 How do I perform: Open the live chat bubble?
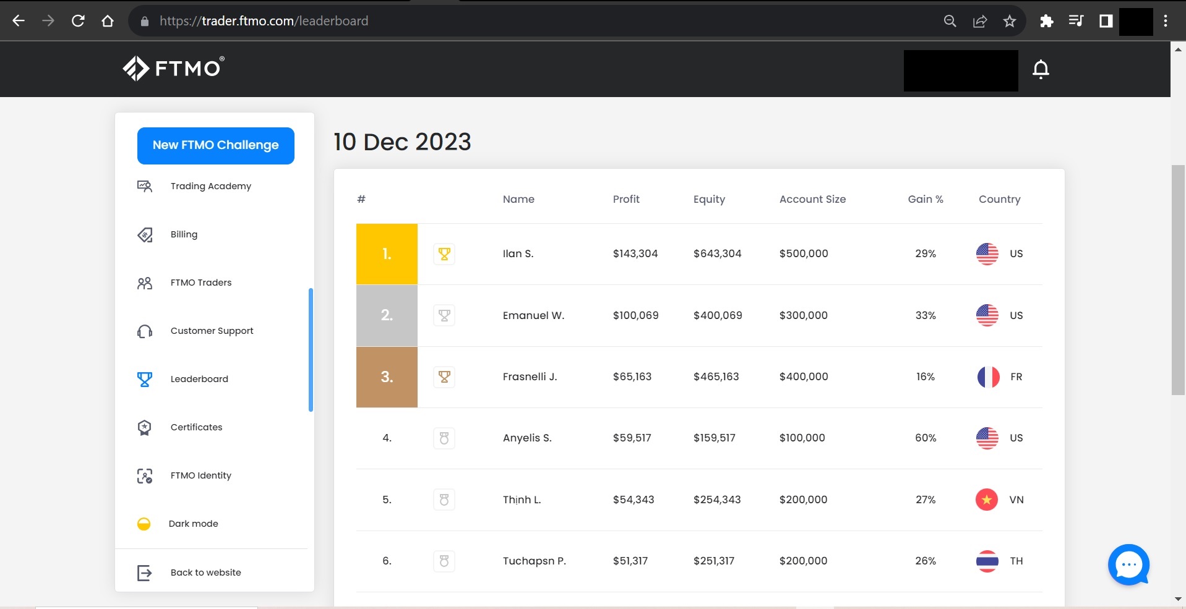click(x=1128, y=564)
